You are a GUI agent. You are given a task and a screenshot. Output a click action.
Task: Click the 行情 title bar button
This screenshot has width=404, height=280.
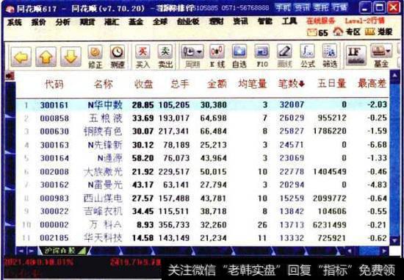click(340, 7)
